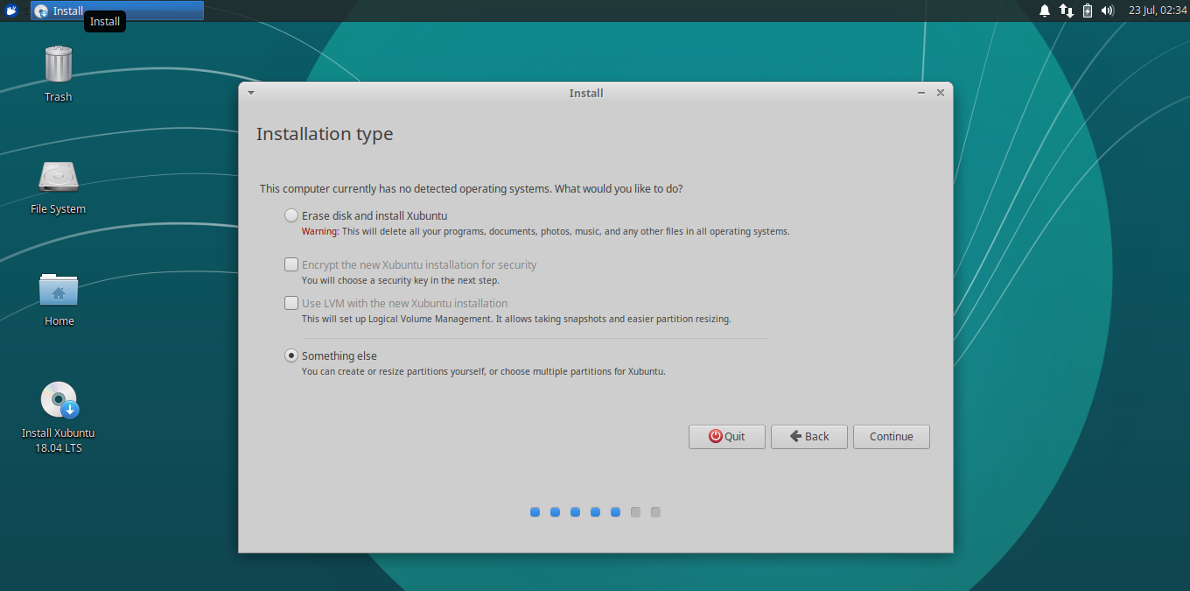The height and width of the screenshot is (591, 1190).
Task: Click 'You will choose a security key' text
Action: tap(401, 281)
